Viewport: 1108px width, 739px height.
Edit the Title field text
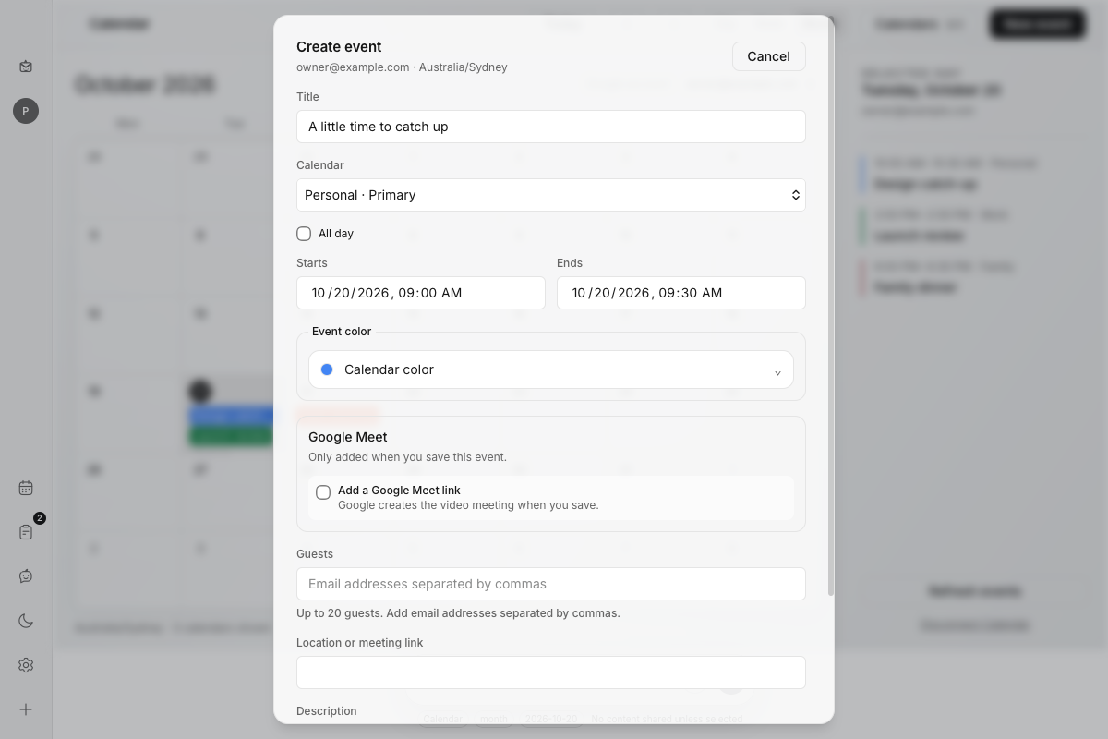551,127
